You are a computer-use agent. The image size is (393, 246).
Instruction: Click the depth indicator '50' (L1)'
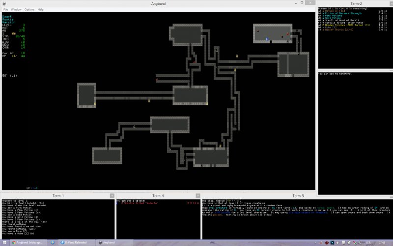point(10,76)
